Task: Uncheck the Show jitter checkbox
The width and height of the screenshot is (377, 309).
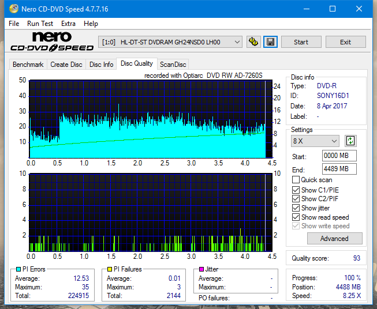Action: 296,208
